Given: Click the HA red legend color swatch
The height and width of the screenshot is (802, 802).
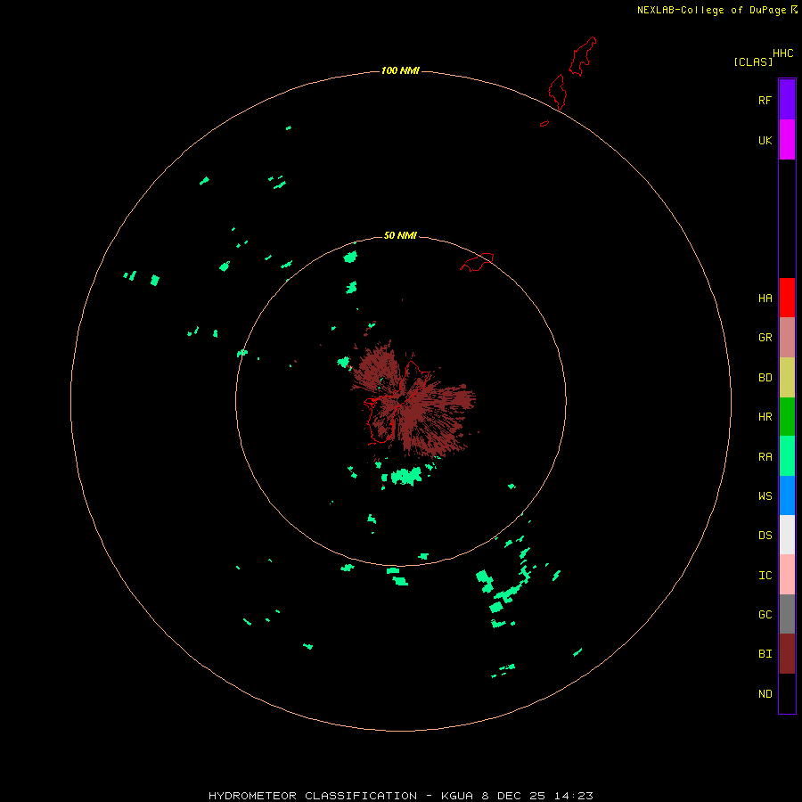Looking at the screenshot, I should (787, 298).
